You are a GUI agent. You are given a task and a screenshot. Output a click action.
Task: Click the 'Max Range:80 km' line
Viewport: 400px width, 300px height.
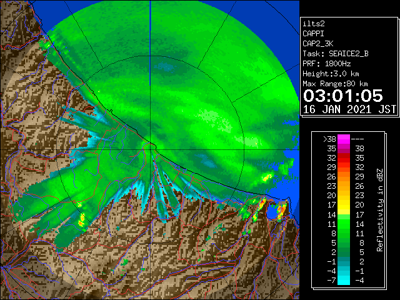coord(335,84)
